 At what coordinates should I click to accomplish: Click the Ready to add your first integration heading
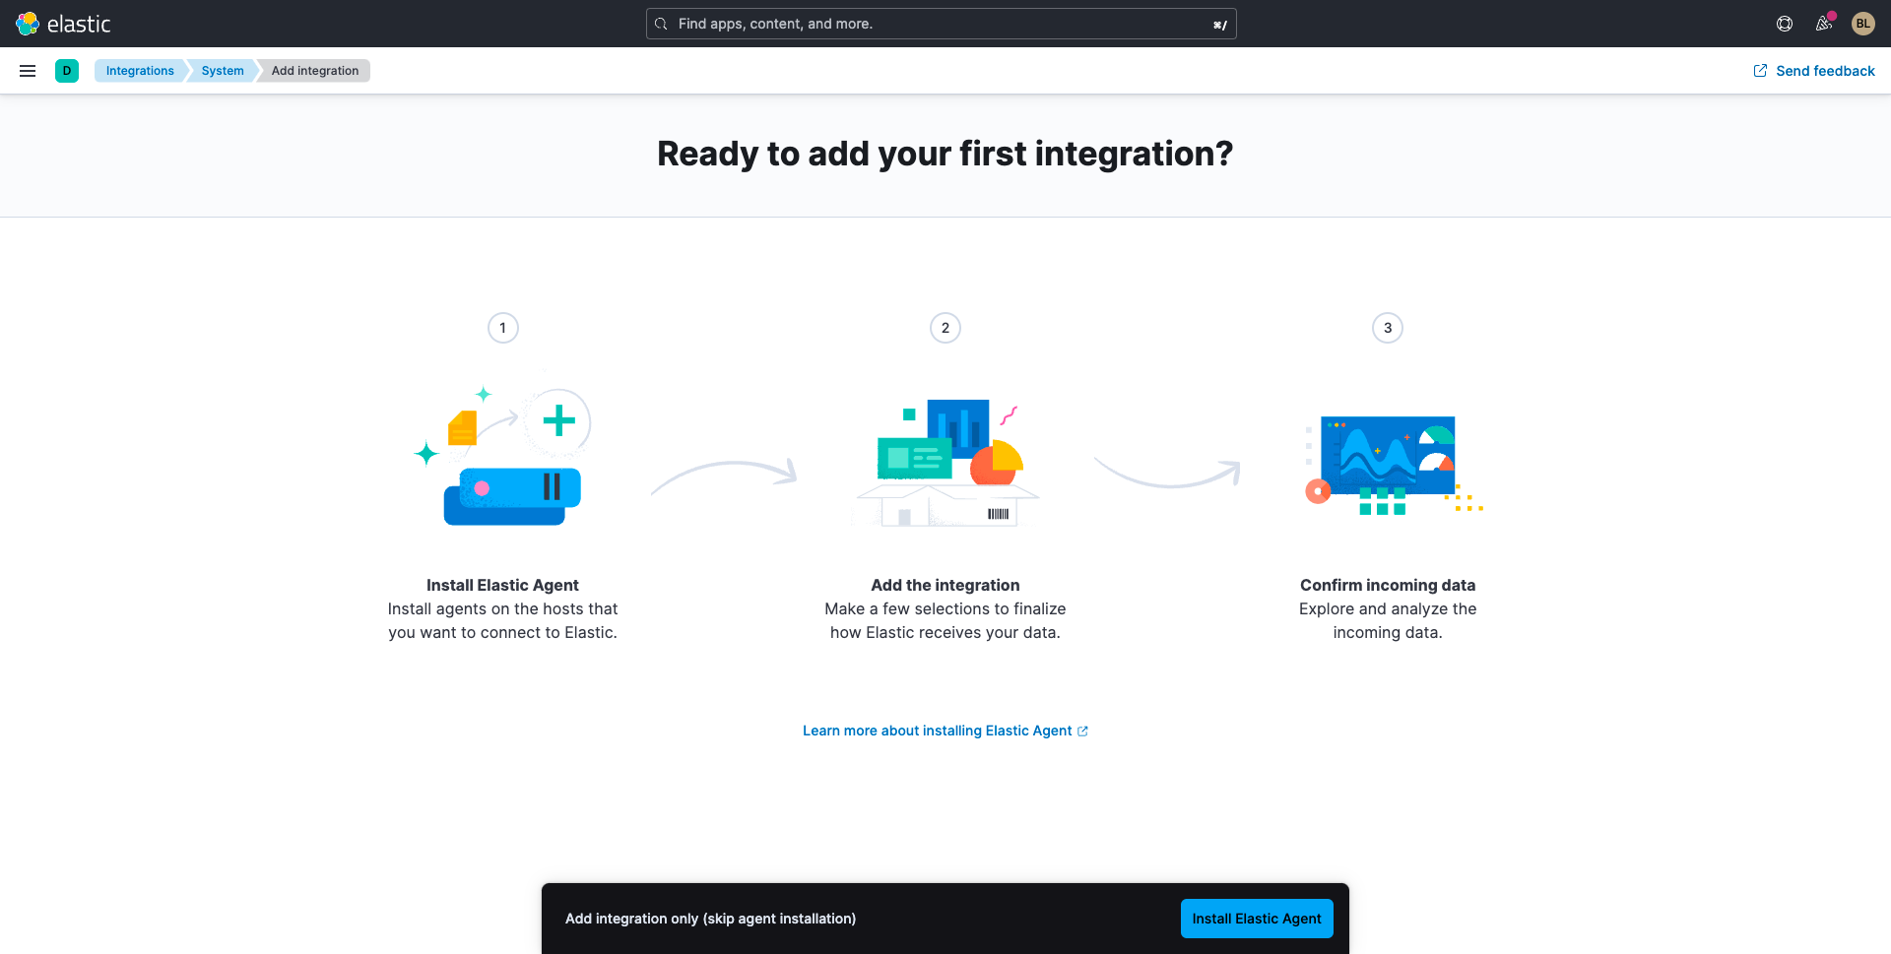click(945, 154)
